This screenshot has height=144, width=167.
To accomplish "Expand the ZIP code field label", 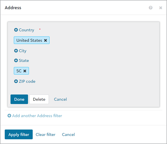I will (27, 81).
